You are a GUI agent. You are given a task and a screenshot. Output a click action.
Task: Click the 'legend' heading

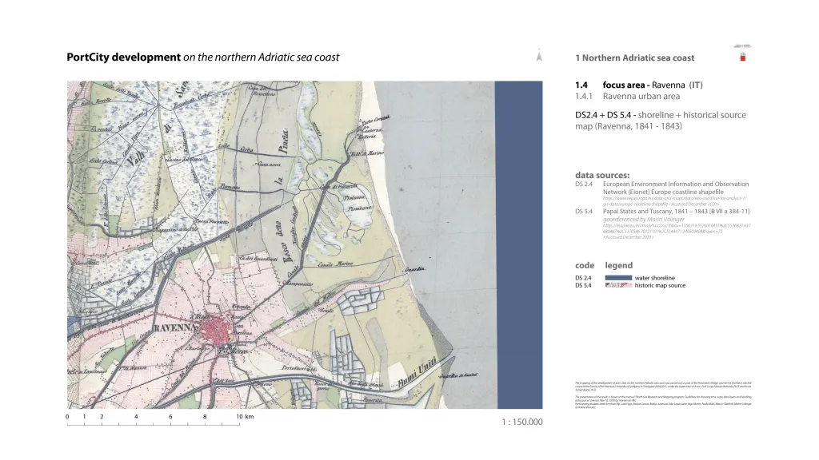(618, 265)
